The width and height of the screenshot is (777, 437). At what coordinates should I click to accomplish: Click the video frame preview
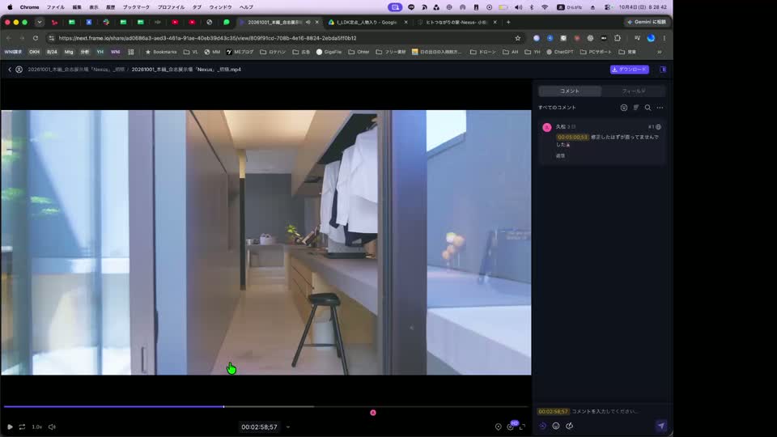point(266,242)
